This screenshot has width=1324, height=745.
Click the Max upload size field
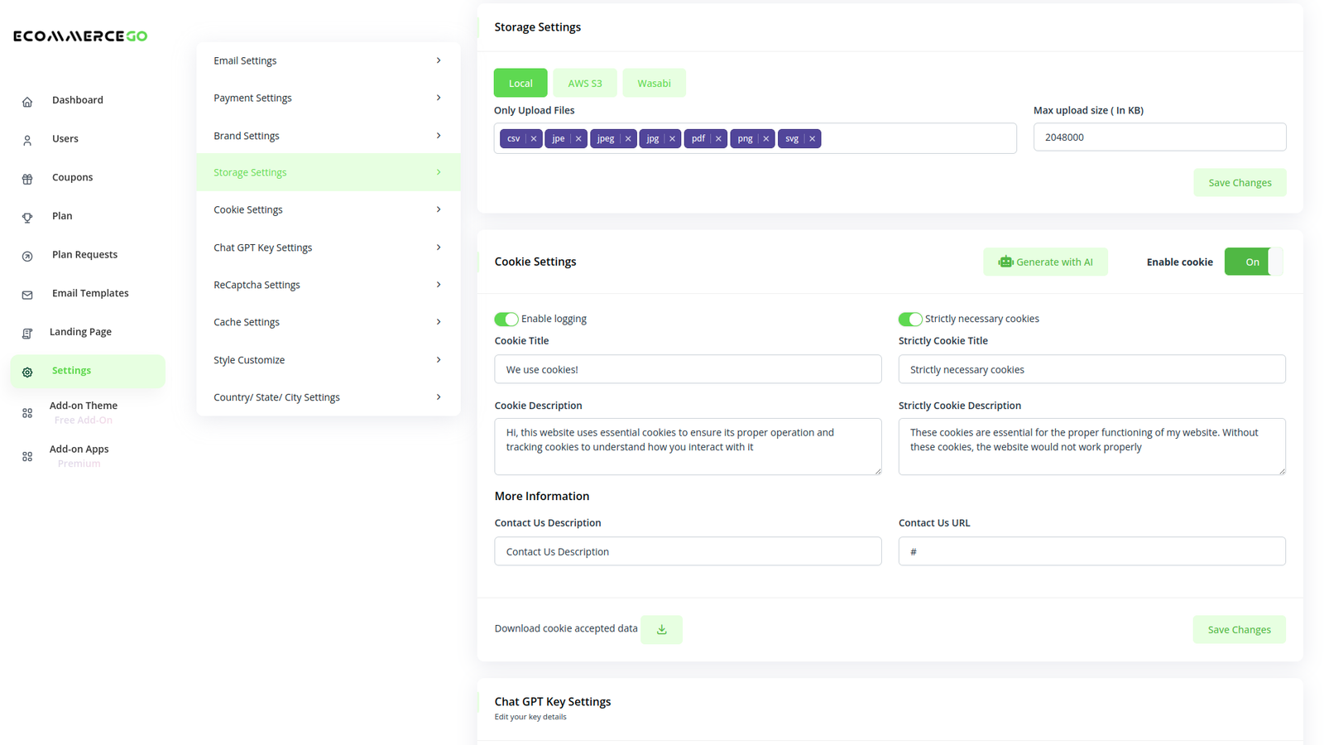click(1159, 137)
